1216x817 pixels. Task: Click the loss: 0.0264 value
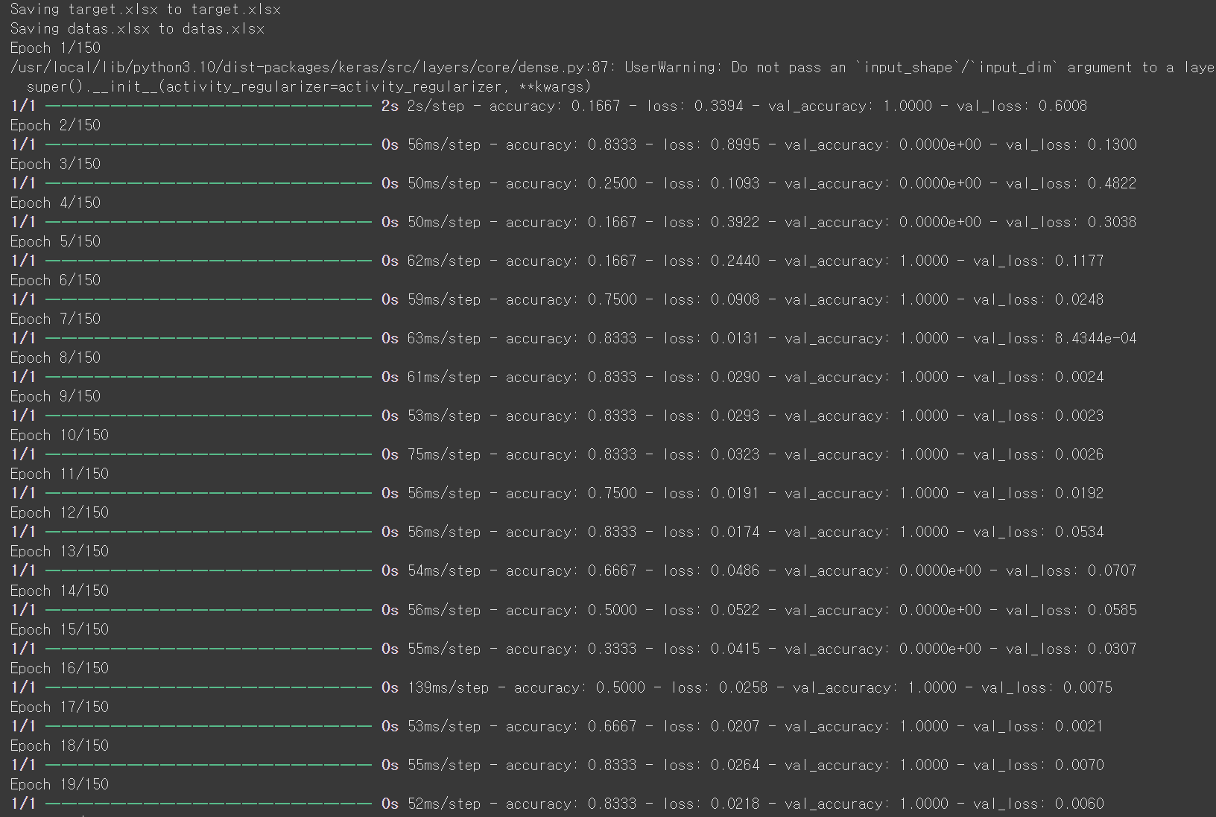click(x=712, y=765)
